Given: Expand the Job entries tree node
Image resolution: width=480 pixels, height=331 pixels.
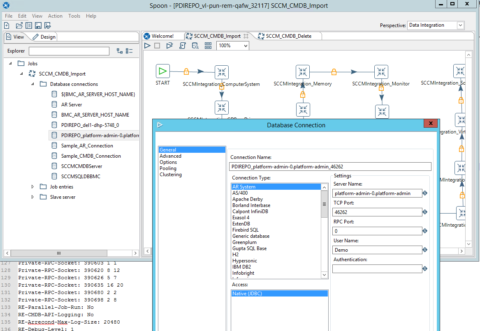Looking at the screenshot, I should pos(33,187).
